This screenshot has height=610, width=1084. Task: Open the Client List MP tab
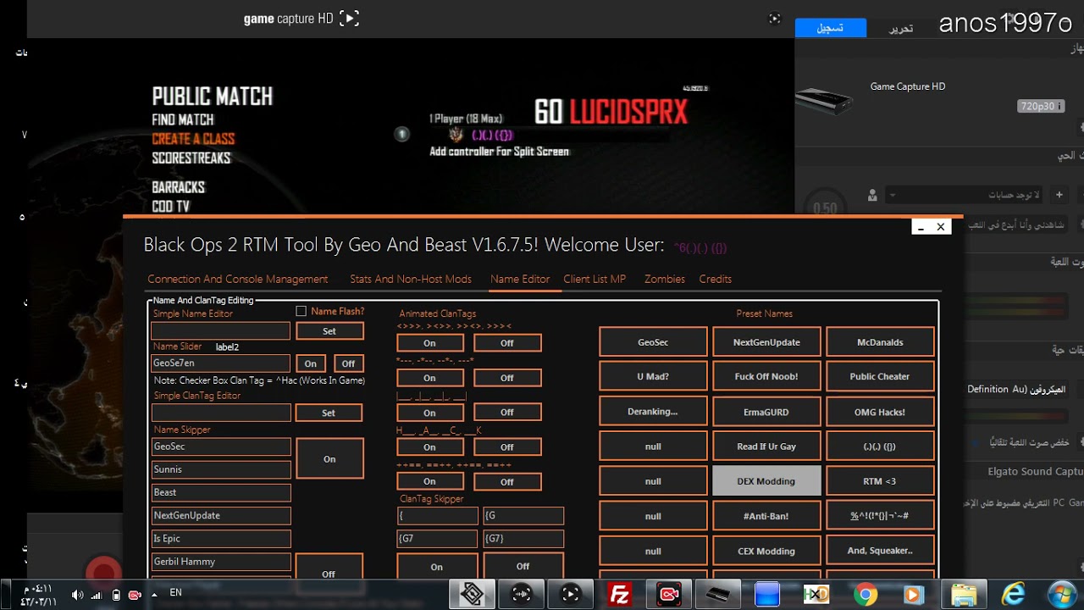click(x=595, y=279)
